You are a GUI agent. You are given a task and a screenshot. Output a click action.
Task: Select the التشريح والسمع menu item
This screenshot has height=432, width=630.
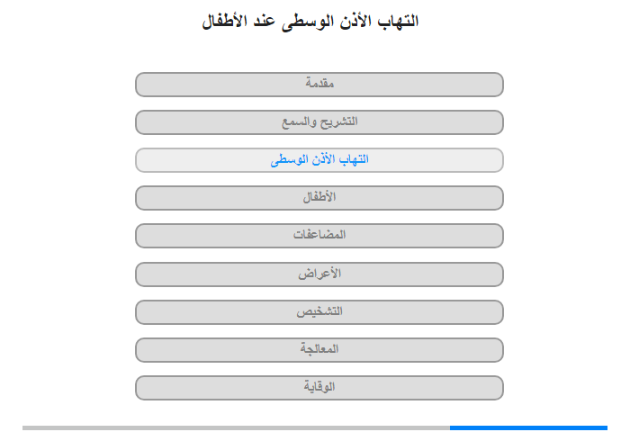pyautogui.click(x=319, y=121)
